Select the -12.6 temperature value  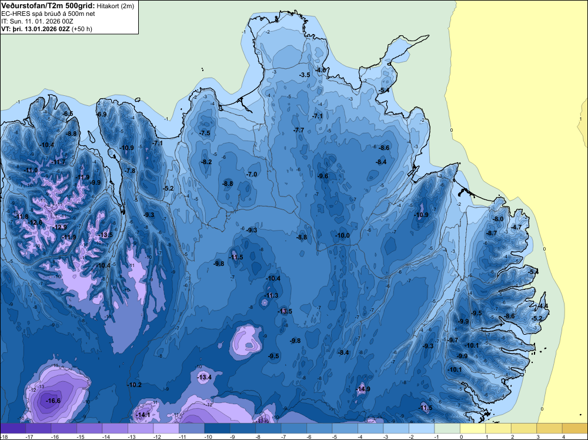[x=36, y=222]
